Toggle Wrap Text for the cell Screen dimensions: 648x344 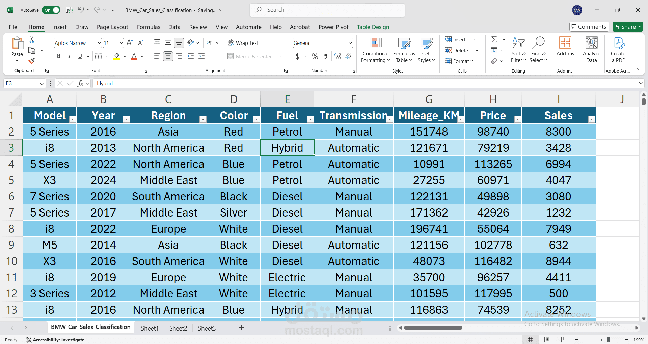click(x=243, y=43)
